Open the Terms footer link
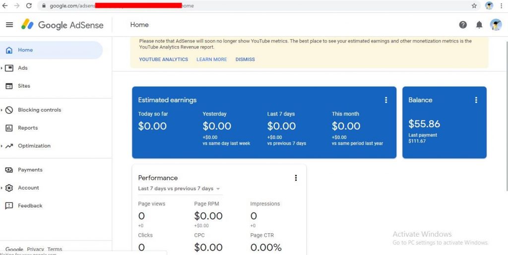508x255 pixels. click(x=55, y=249)
